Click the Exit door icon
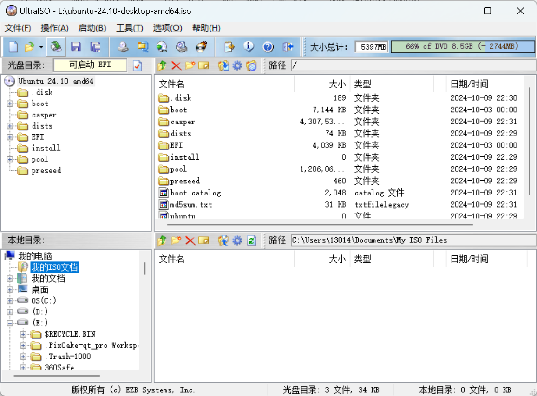 click(x=288, y=46)
